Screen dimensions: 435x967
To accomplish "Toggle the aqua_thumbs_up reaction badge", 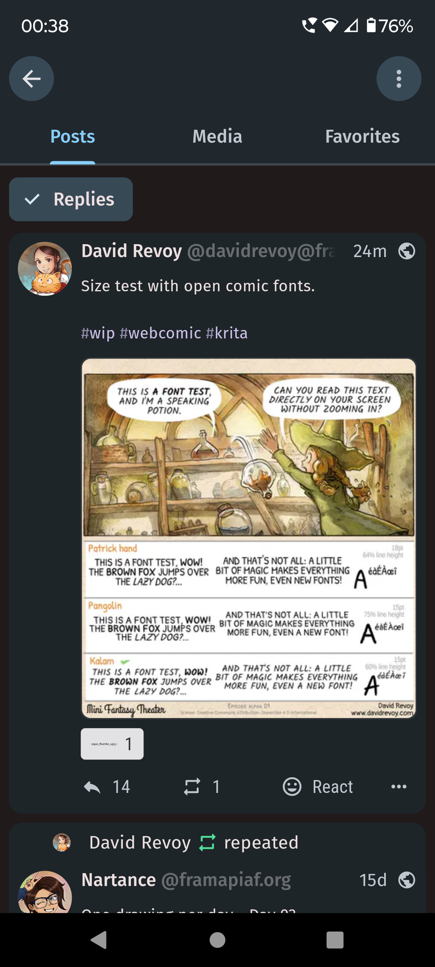I will coord(112,744).
